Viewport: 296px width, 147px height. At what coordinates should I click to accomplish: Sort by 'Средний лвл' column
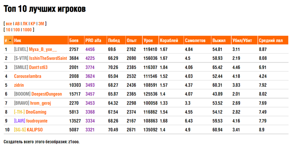click(x=271, y=41)
